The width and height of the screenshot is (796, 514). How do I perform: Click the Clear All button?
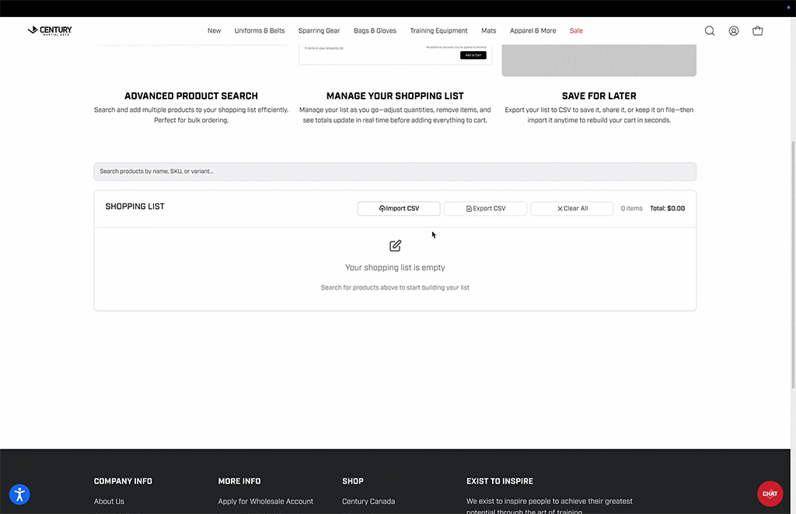point(572,208)
